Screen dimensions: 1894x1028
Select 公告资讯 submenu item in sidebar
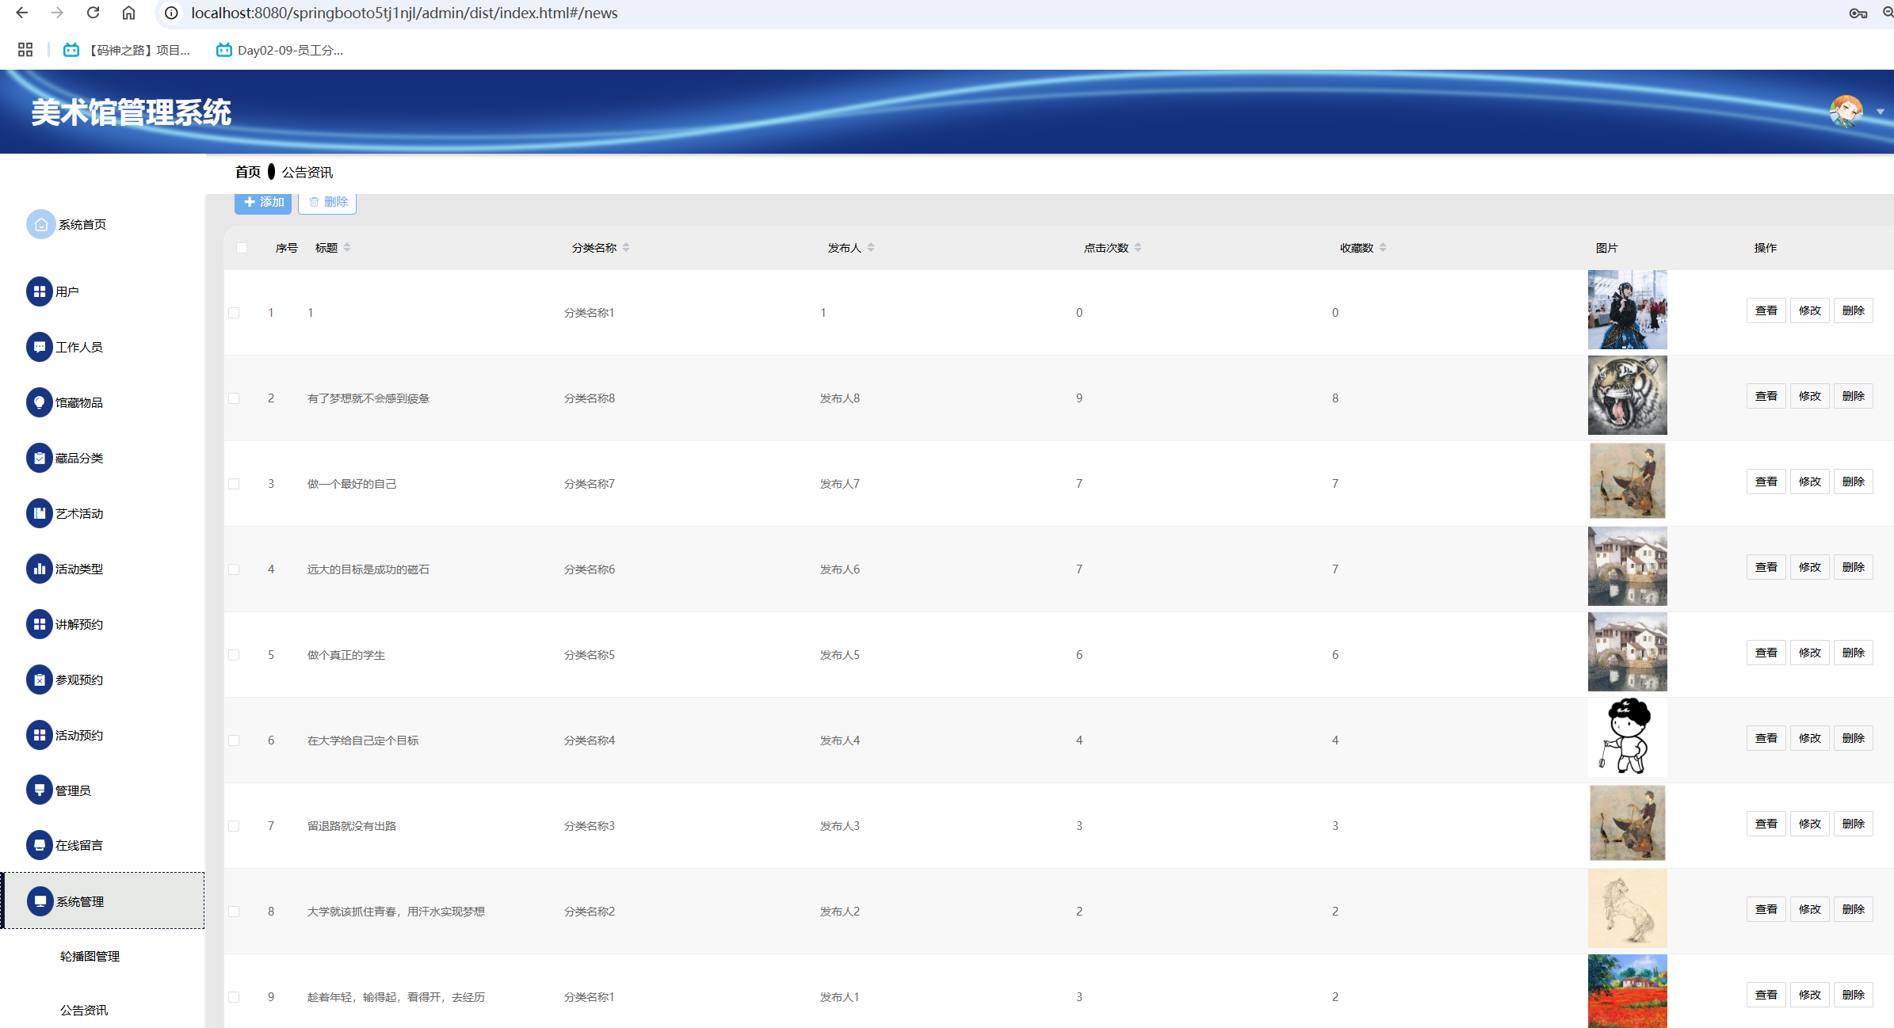click(84, 1010)
